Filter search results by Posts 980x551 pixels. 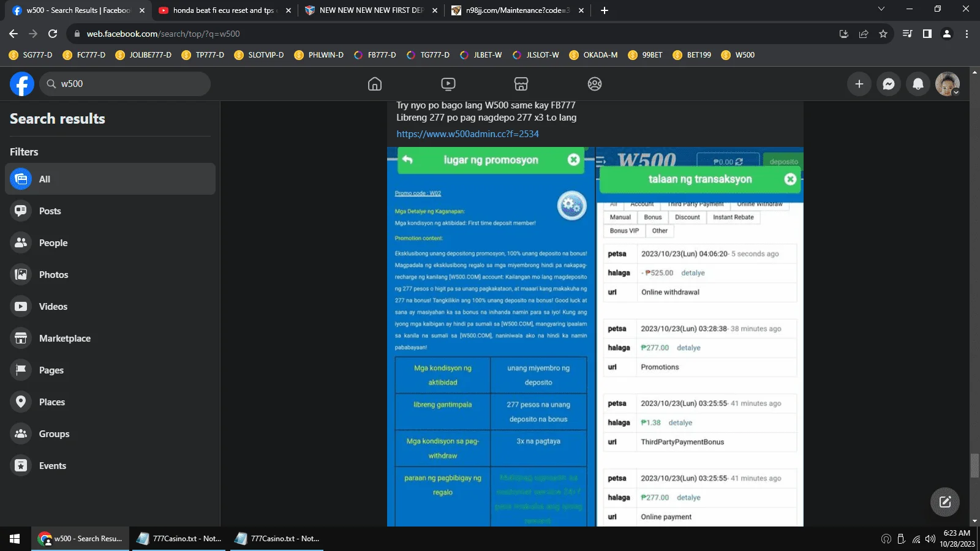[x=110, y=211]
